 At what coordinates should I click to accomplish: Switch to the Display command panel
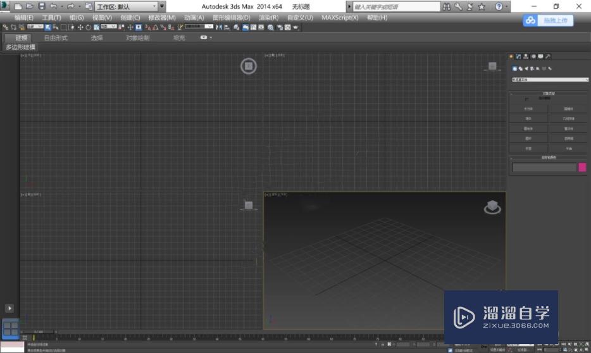click(540, 56)
